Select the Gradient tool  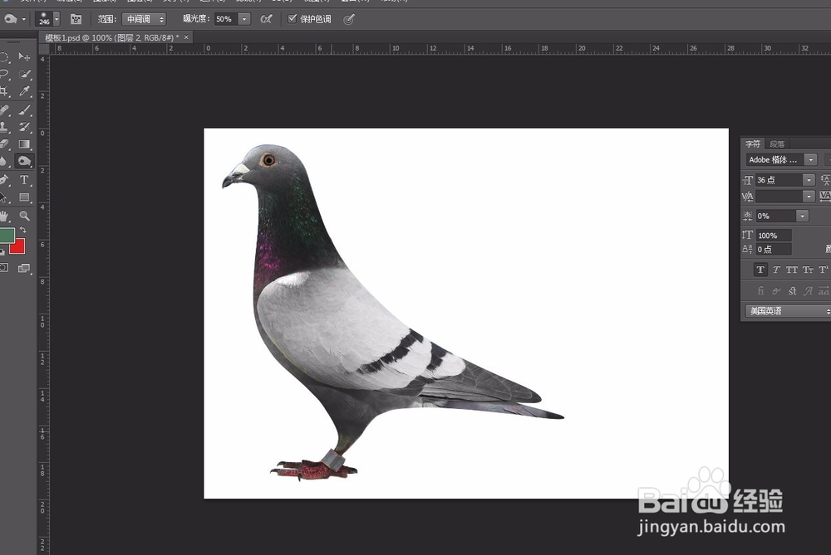coord(24,144)
